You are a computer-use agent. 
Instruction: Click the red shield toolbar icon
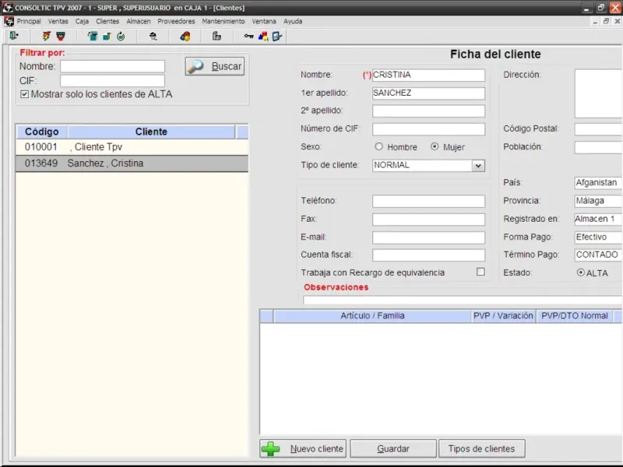[61, 36]
